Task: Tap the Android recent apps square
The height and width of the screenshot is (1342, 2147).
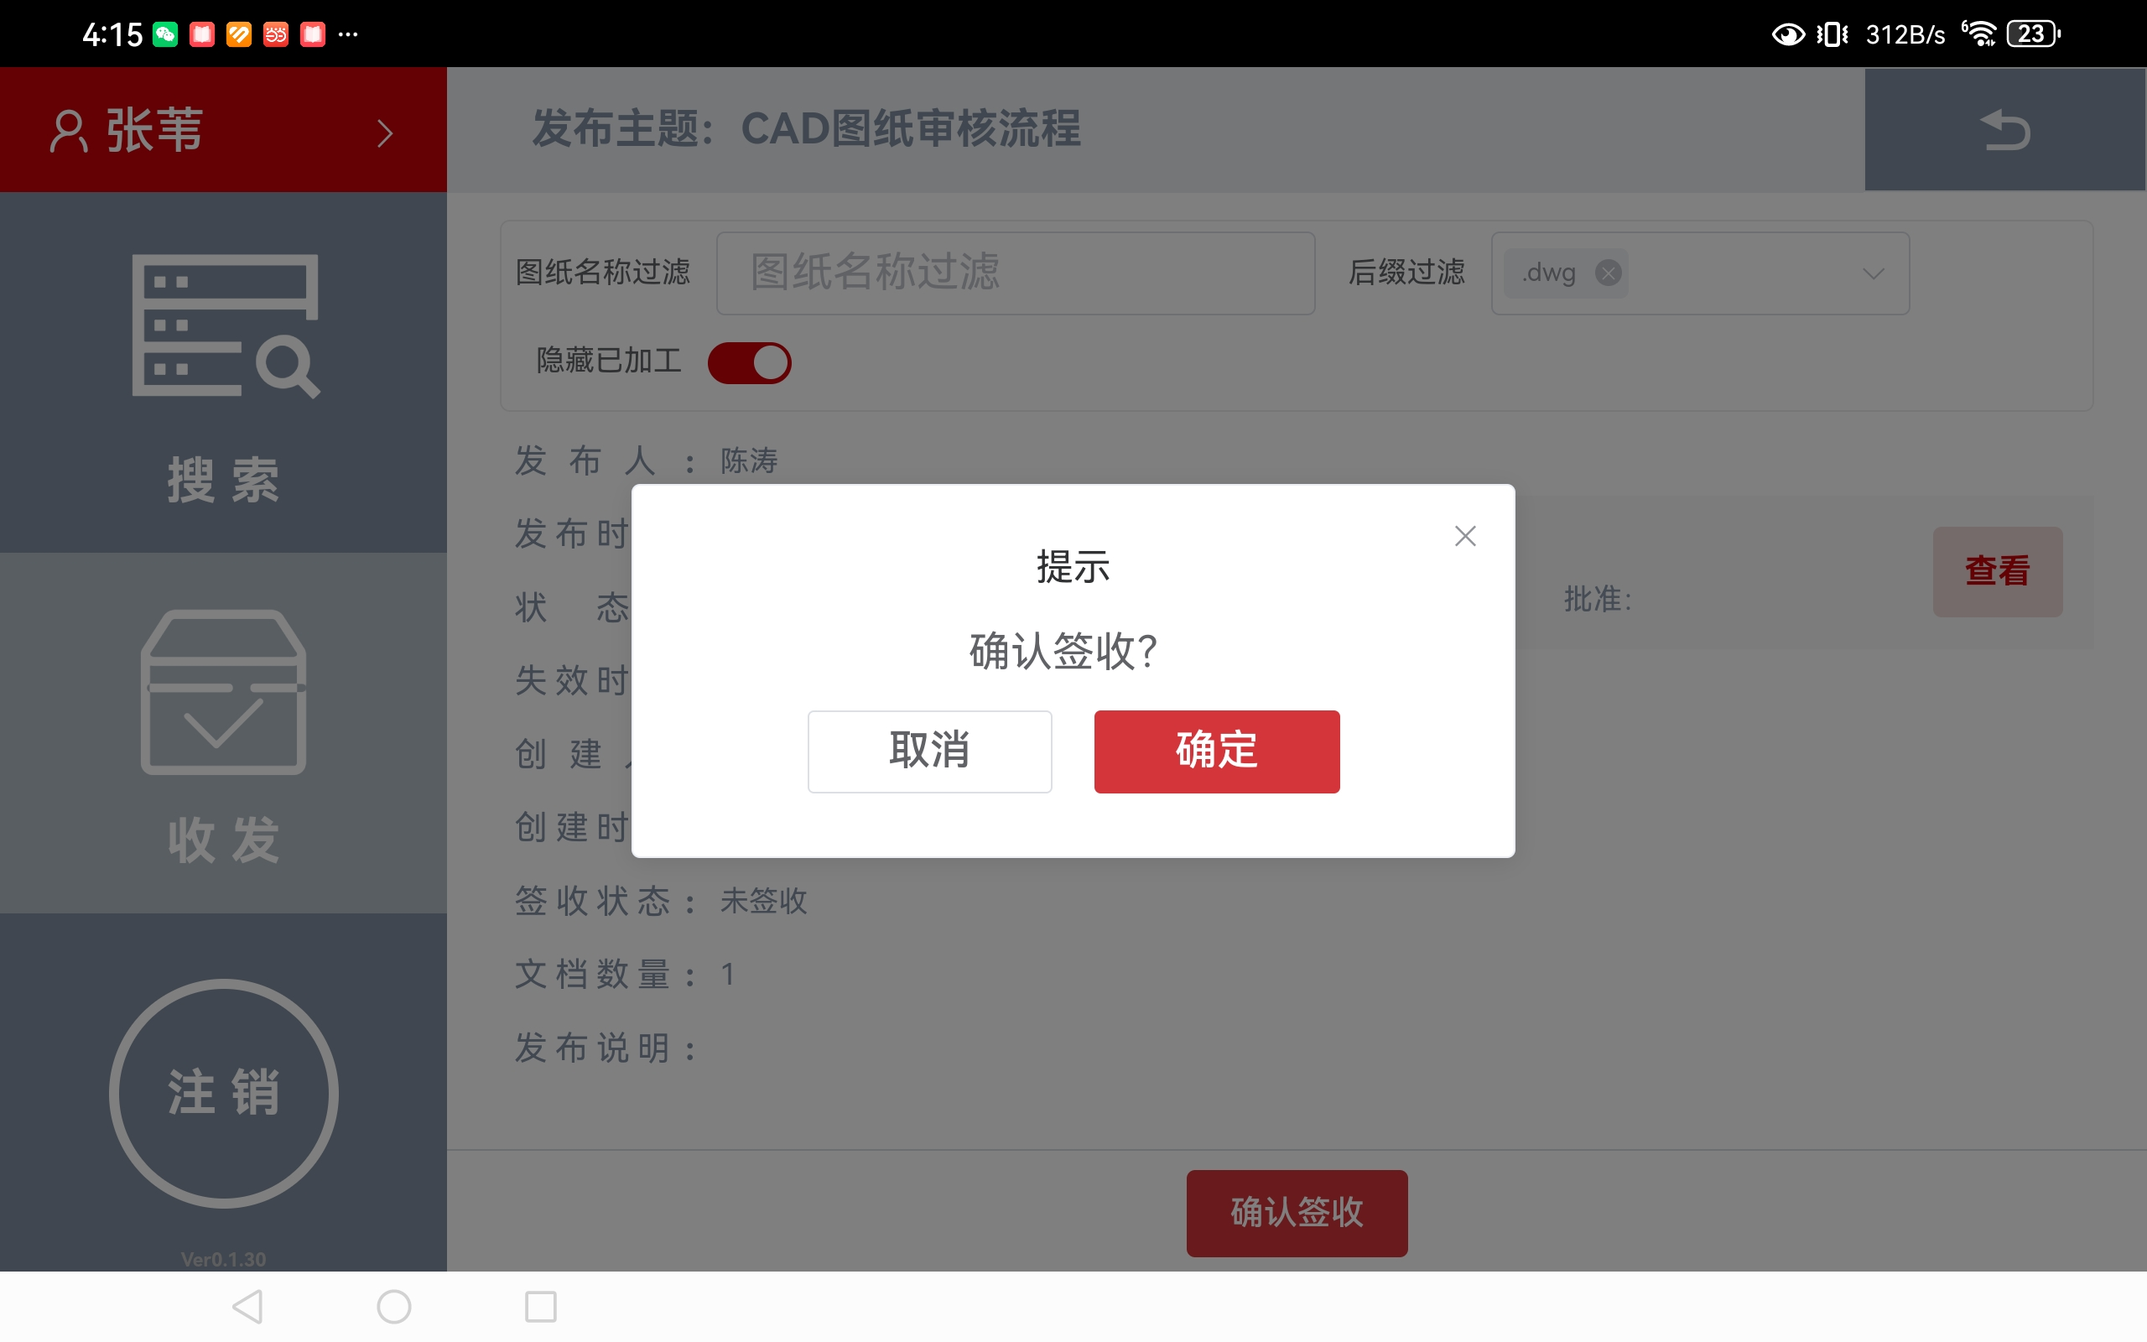Action: coord(540,1307)
